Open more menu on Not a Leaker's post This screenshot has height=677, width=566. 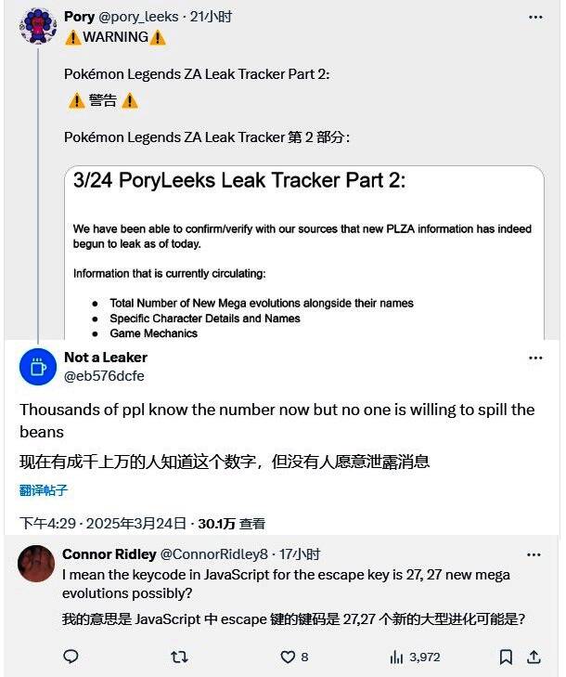pyautogui.click(x=535, y=358)
